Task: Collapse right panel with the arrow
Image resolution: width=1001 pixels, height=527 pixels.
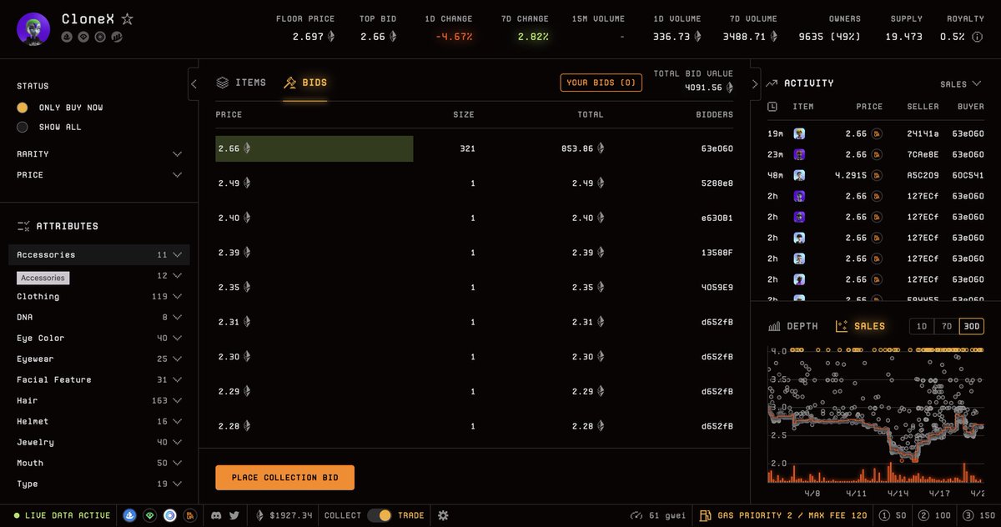Action: tap(755, 83)
